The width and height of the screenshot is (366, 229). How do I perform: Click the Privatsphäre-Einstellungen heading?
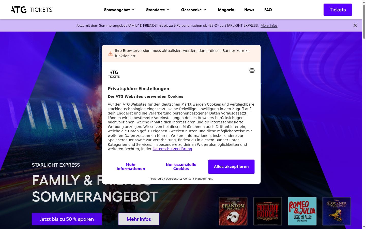click(139, 89)
